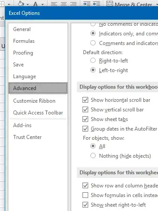Set default direction to Right-to-left
158x211 pixels.
pos(93,60)
